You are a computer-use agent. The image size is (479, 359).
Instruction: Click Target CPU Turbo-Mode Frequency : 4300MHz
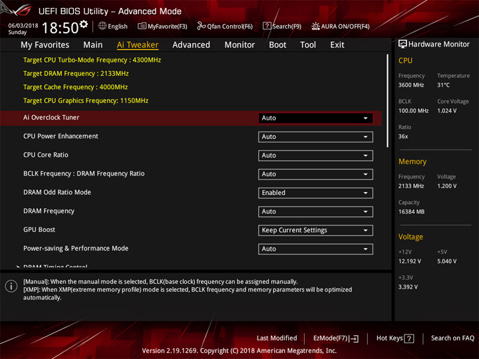click(92, 60)
